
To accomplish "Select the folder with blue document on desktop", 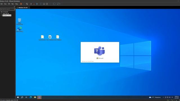I will 50,38.
